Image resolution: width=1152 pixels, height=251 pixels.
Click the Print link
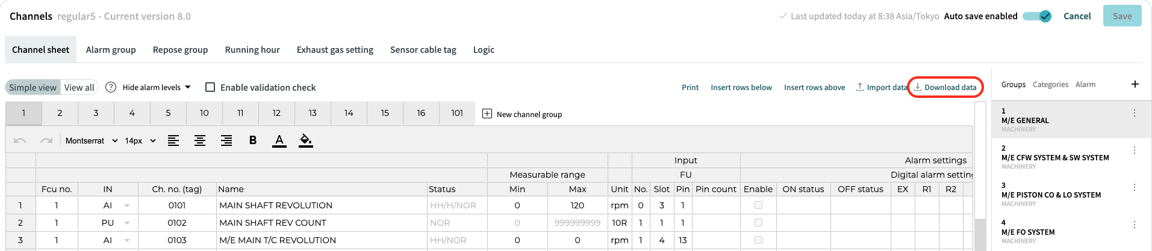tap(690, 87)
